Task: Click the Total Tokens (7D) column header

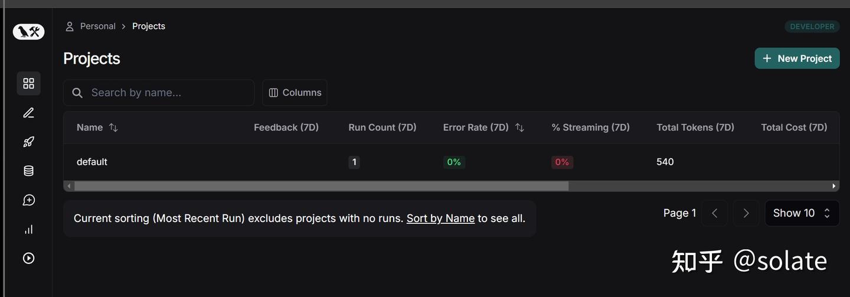Action: pos(695,128)
